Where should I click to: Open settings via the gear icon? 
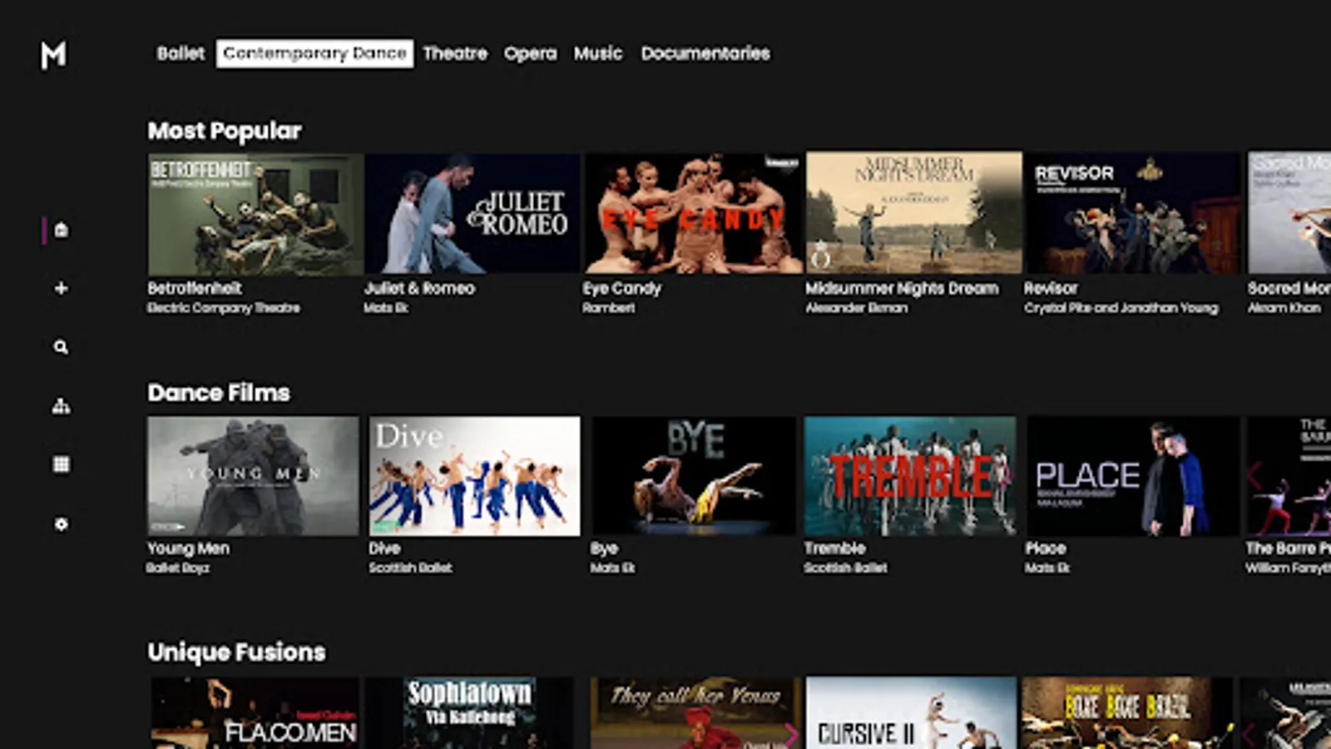click(x=61, y=524)
